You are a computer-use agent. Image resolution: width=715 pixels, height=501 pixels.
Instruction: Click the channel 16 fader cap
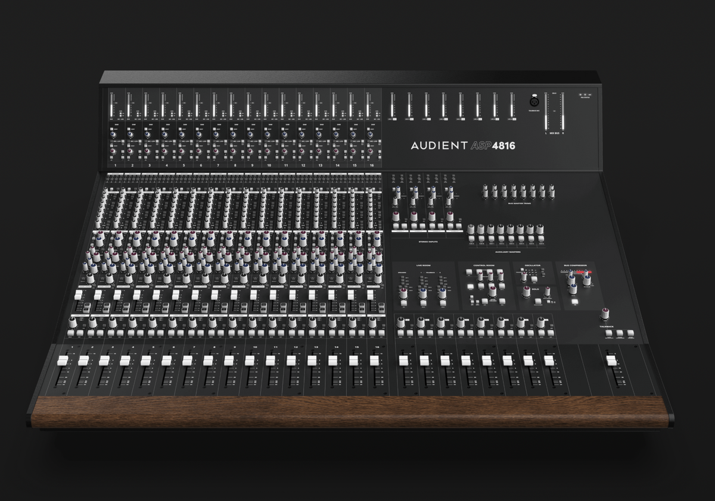(x=374, y=361)
